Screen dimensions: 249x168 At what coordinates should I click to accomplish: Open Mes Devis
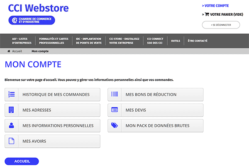point(156,110)
